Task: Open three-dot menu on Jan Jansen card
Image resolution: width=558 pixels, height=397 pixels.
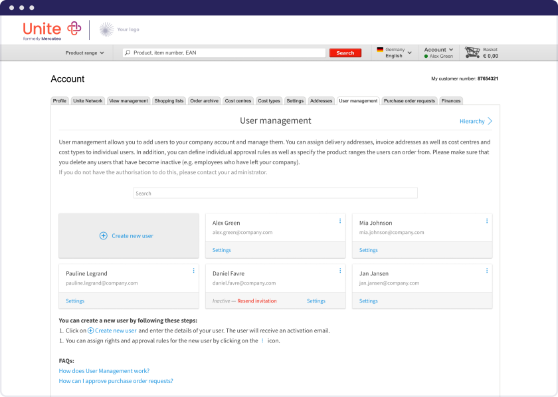Action: click(x=487, y=271)
